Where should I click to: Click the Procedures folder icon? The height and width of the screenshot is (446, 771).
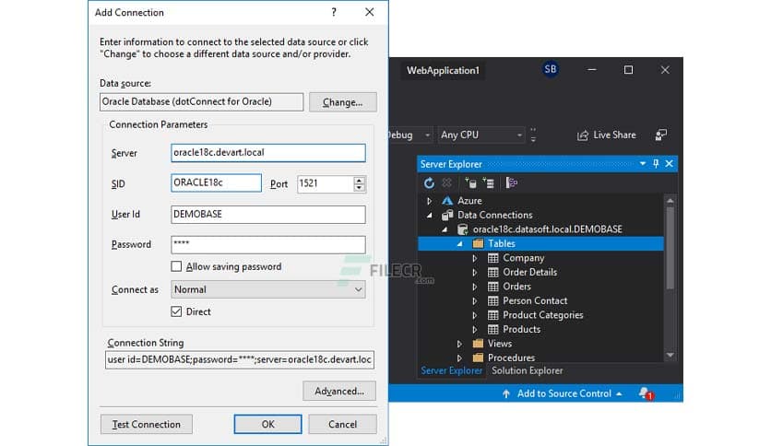click(x=478, y=358)
